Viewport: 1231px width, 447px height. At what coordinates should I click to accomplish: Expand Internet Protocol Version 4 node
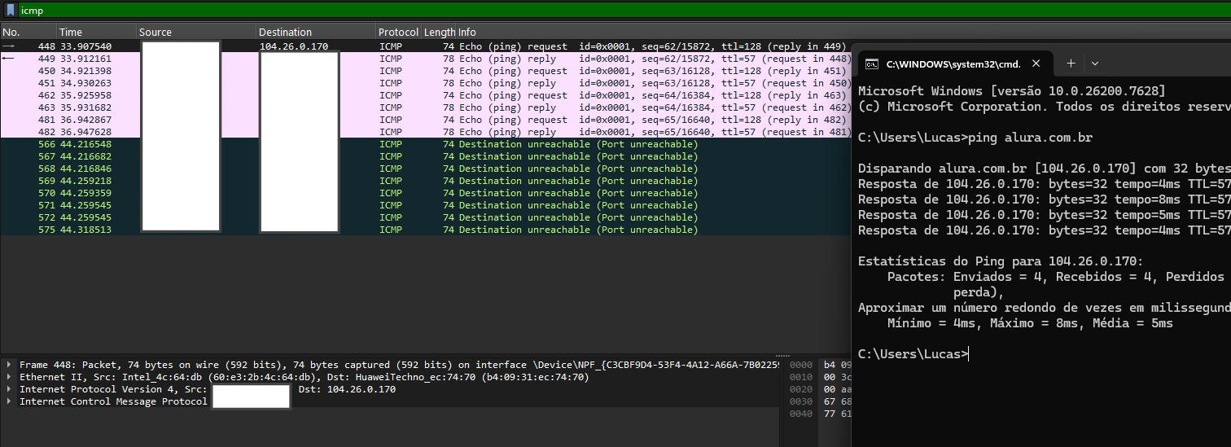9,389
